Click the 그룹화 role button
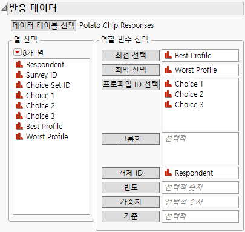The width and height of the screenshot is (245, 232). (131, 139)
